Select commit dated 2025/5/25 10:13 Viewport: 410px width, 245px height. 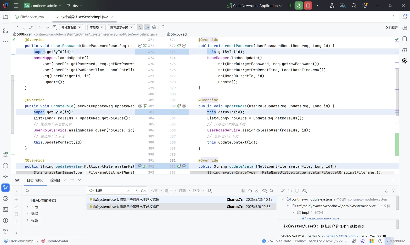tap(181, 199)
